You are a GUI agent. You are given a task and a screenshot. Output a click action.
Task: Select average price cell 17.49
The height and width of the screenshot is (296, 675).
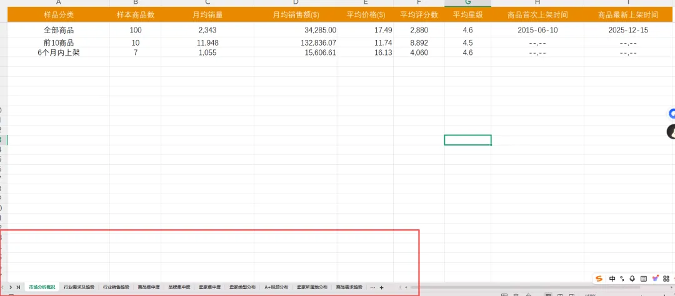pos(366,30)
